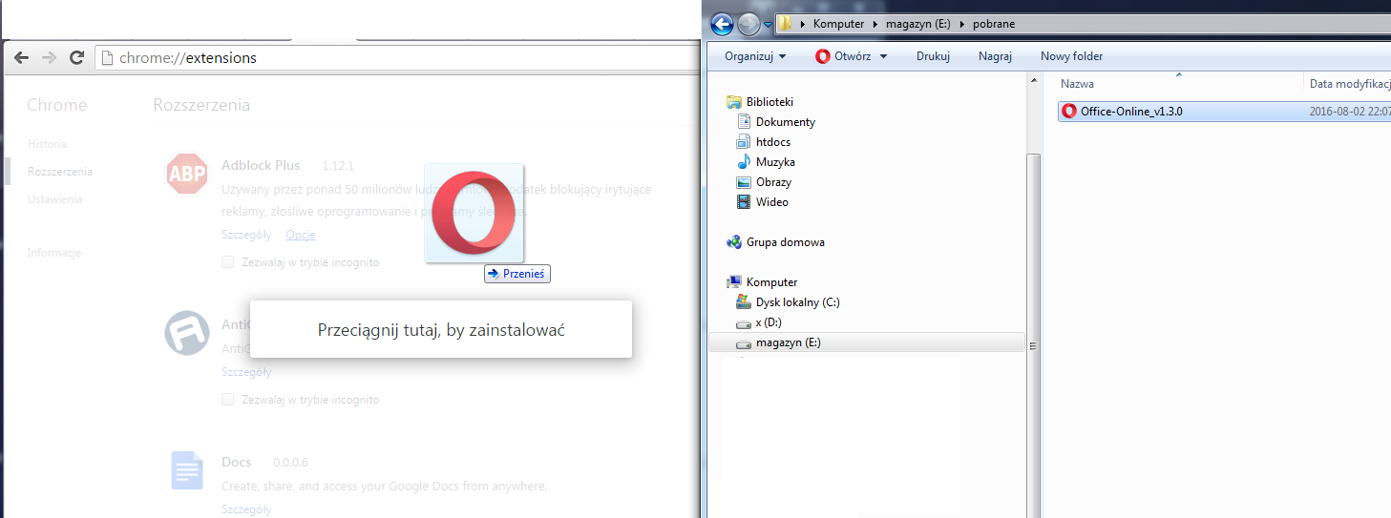The image size is (1391, 518).
Task: Open Adblock Plus Opcje link
Action: tap(301, 235)
